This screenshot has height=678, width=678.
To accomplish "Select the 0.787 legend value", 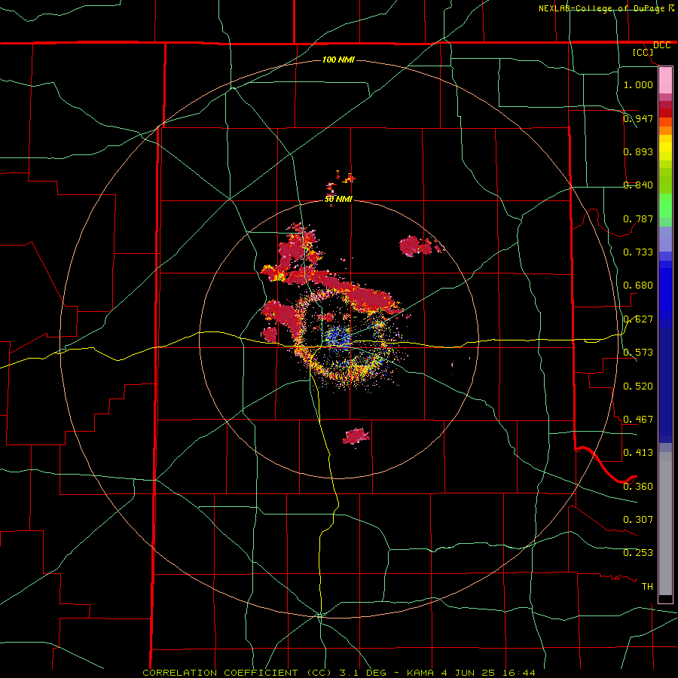I will 638,218.
